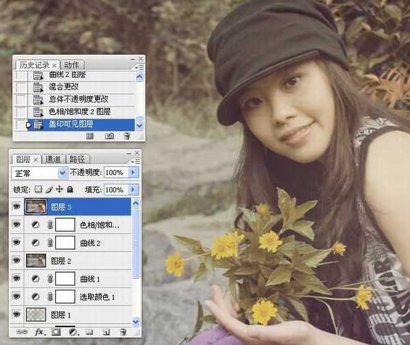
Task: Delete current history state trash icon
Action: pos(126,136)
